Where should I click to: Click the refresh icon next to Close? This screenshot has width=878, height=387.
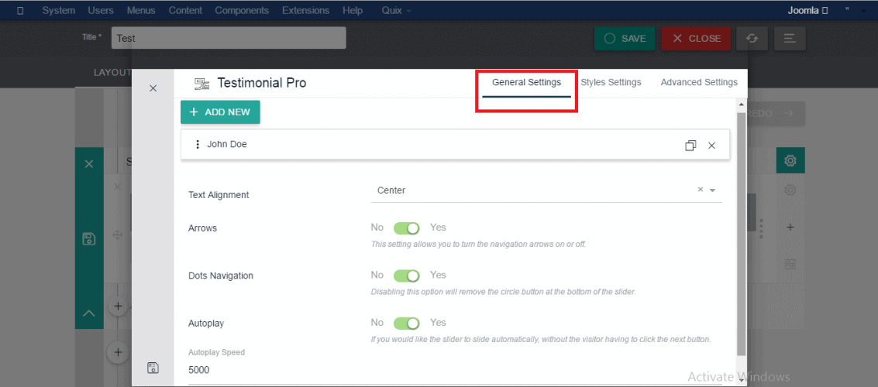752,39
